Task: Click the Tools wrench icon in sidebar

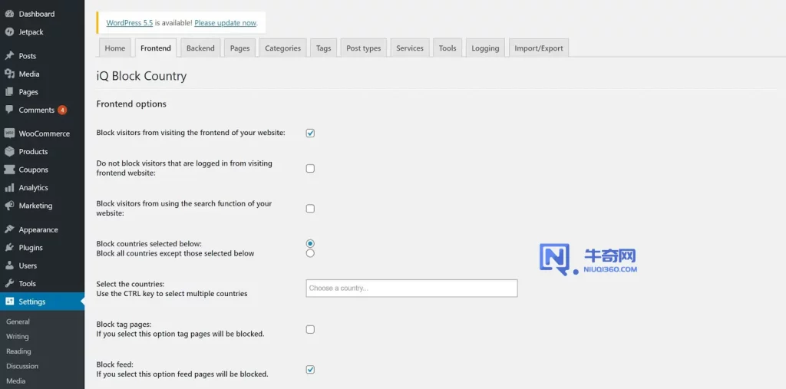Action: pyautogui.click(x=9, y=284)
